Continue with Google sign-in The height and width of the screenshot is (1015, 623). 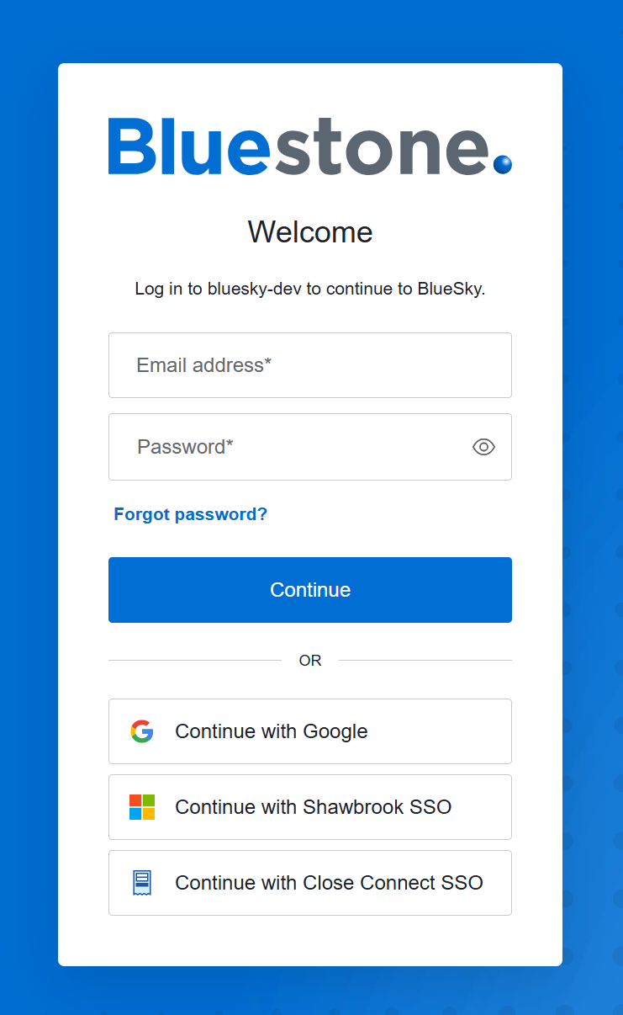tap(310, 731)
